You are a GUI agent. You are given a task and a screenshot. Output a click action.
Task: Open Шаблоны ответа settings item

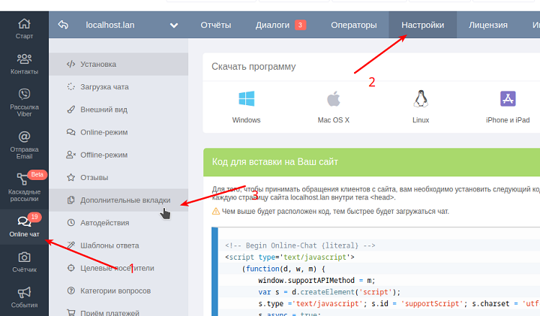point(118,245)
